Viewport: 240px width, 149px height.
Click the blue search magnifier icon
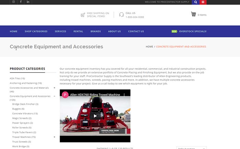point(196,2)
